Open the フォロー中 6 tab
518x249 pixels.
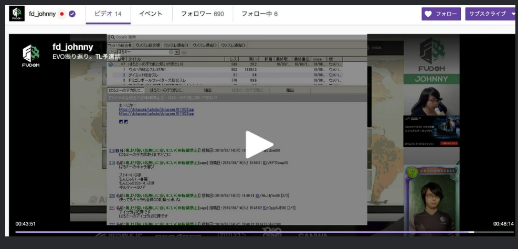coord(260,14)
